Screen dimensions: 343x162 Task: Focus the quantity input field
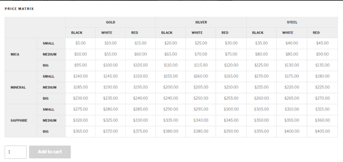point(16,152)
